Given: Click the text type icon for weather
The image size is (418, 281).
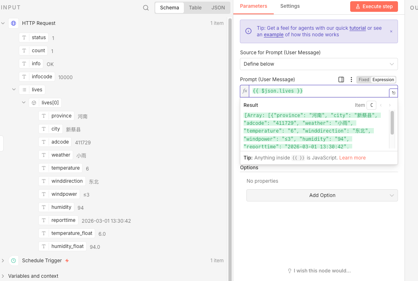Looking at the screenshot, I should click(44, 155).
